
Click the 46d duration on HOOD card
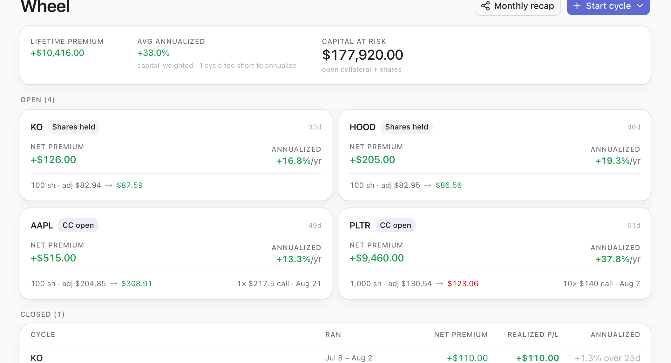[x=634, y=127]
